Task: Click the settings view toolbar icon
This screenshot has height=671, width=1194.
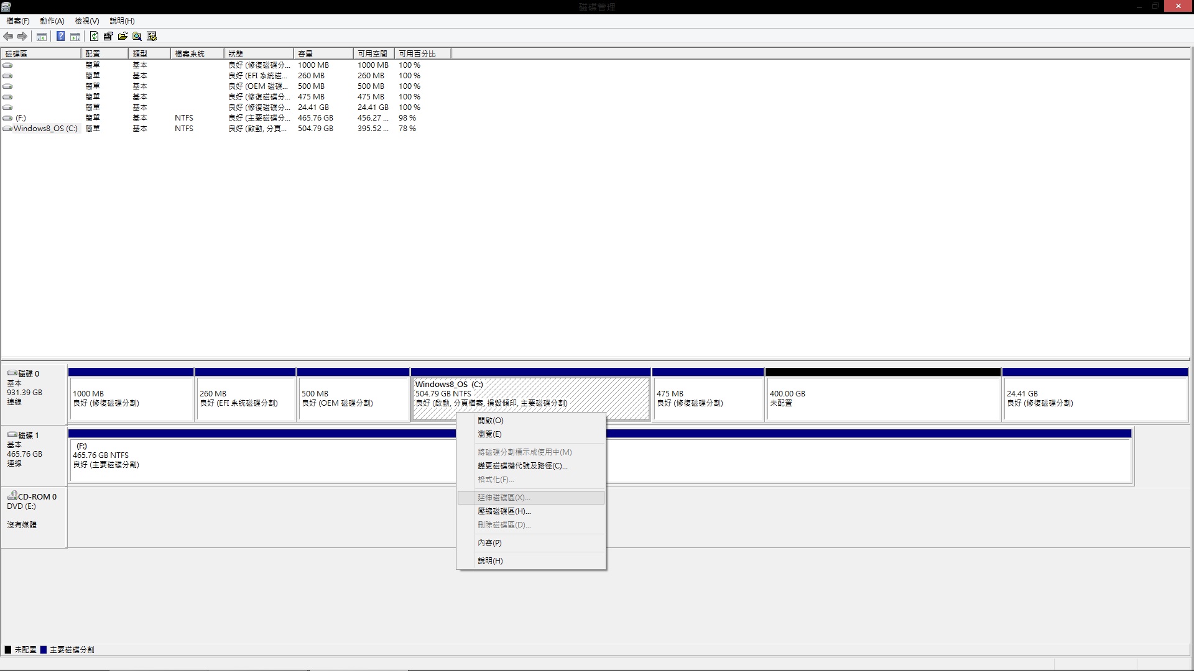Action: [152, 37]
